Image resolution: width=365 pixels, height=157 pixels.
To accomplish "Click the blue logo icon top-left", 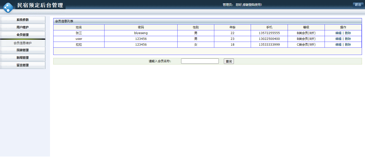I will pos(8,7).
